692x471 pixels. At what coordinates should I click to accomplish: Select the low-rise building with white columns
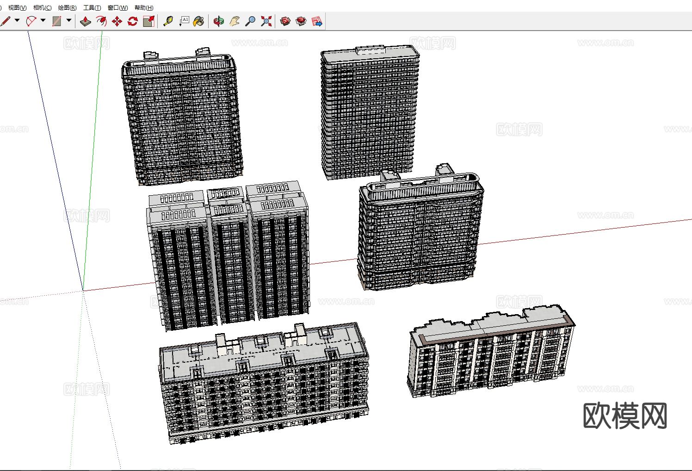point(492,352)
